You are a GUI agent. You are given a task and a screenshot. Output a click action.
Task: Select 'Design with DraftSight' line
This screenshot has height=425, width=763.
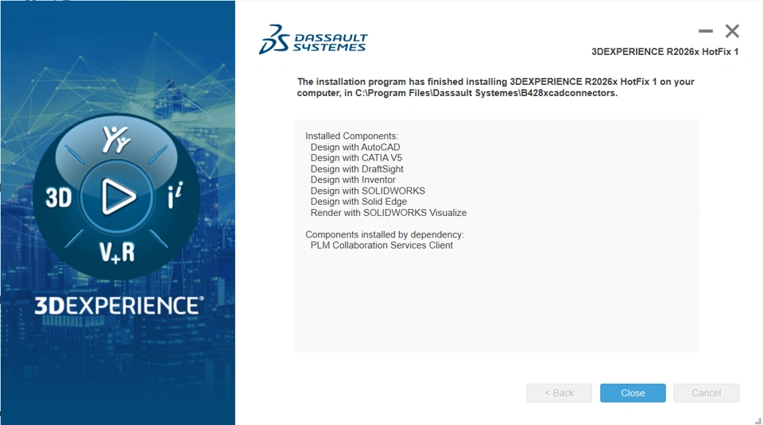point(357,168)
